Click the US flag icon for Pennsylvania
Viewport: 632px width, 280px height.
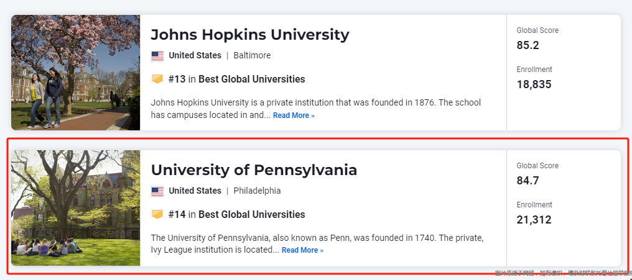click(157, 191)
